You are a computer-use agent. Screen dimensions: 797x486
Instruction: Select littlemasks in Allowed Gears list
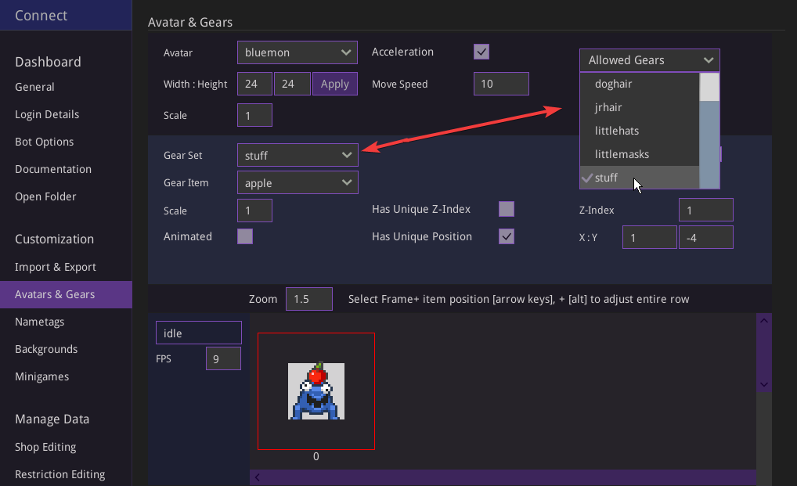point(640,154)
